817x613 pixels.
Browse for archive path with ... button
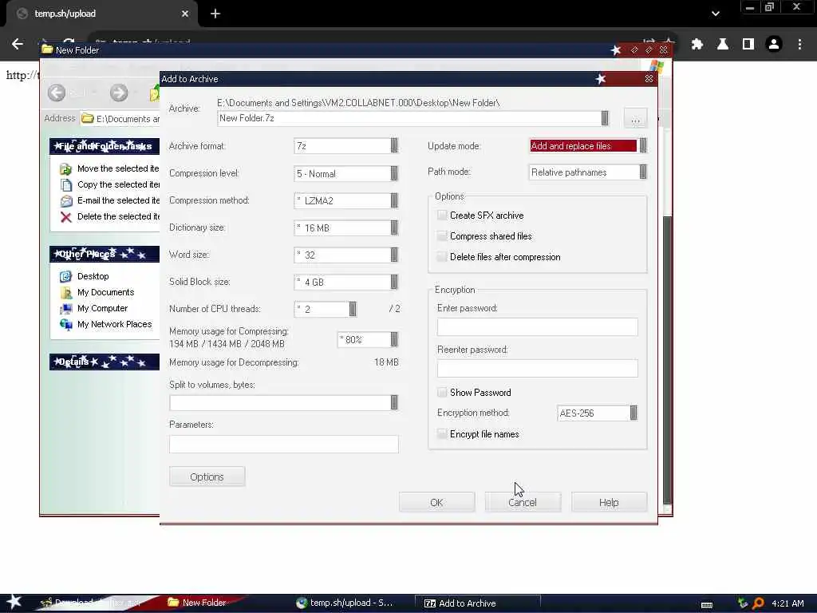(635, 119)
